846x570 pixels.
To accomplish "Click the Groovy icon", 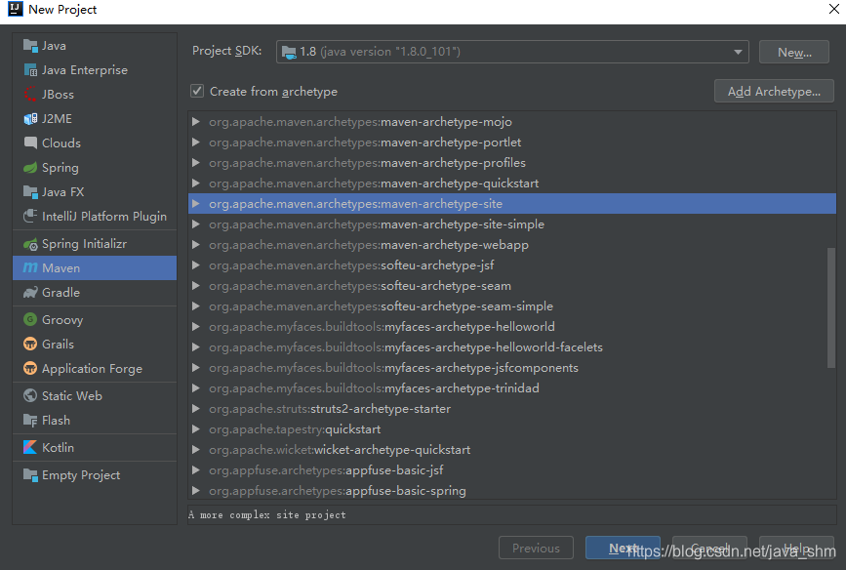I will tap(30, 319).
